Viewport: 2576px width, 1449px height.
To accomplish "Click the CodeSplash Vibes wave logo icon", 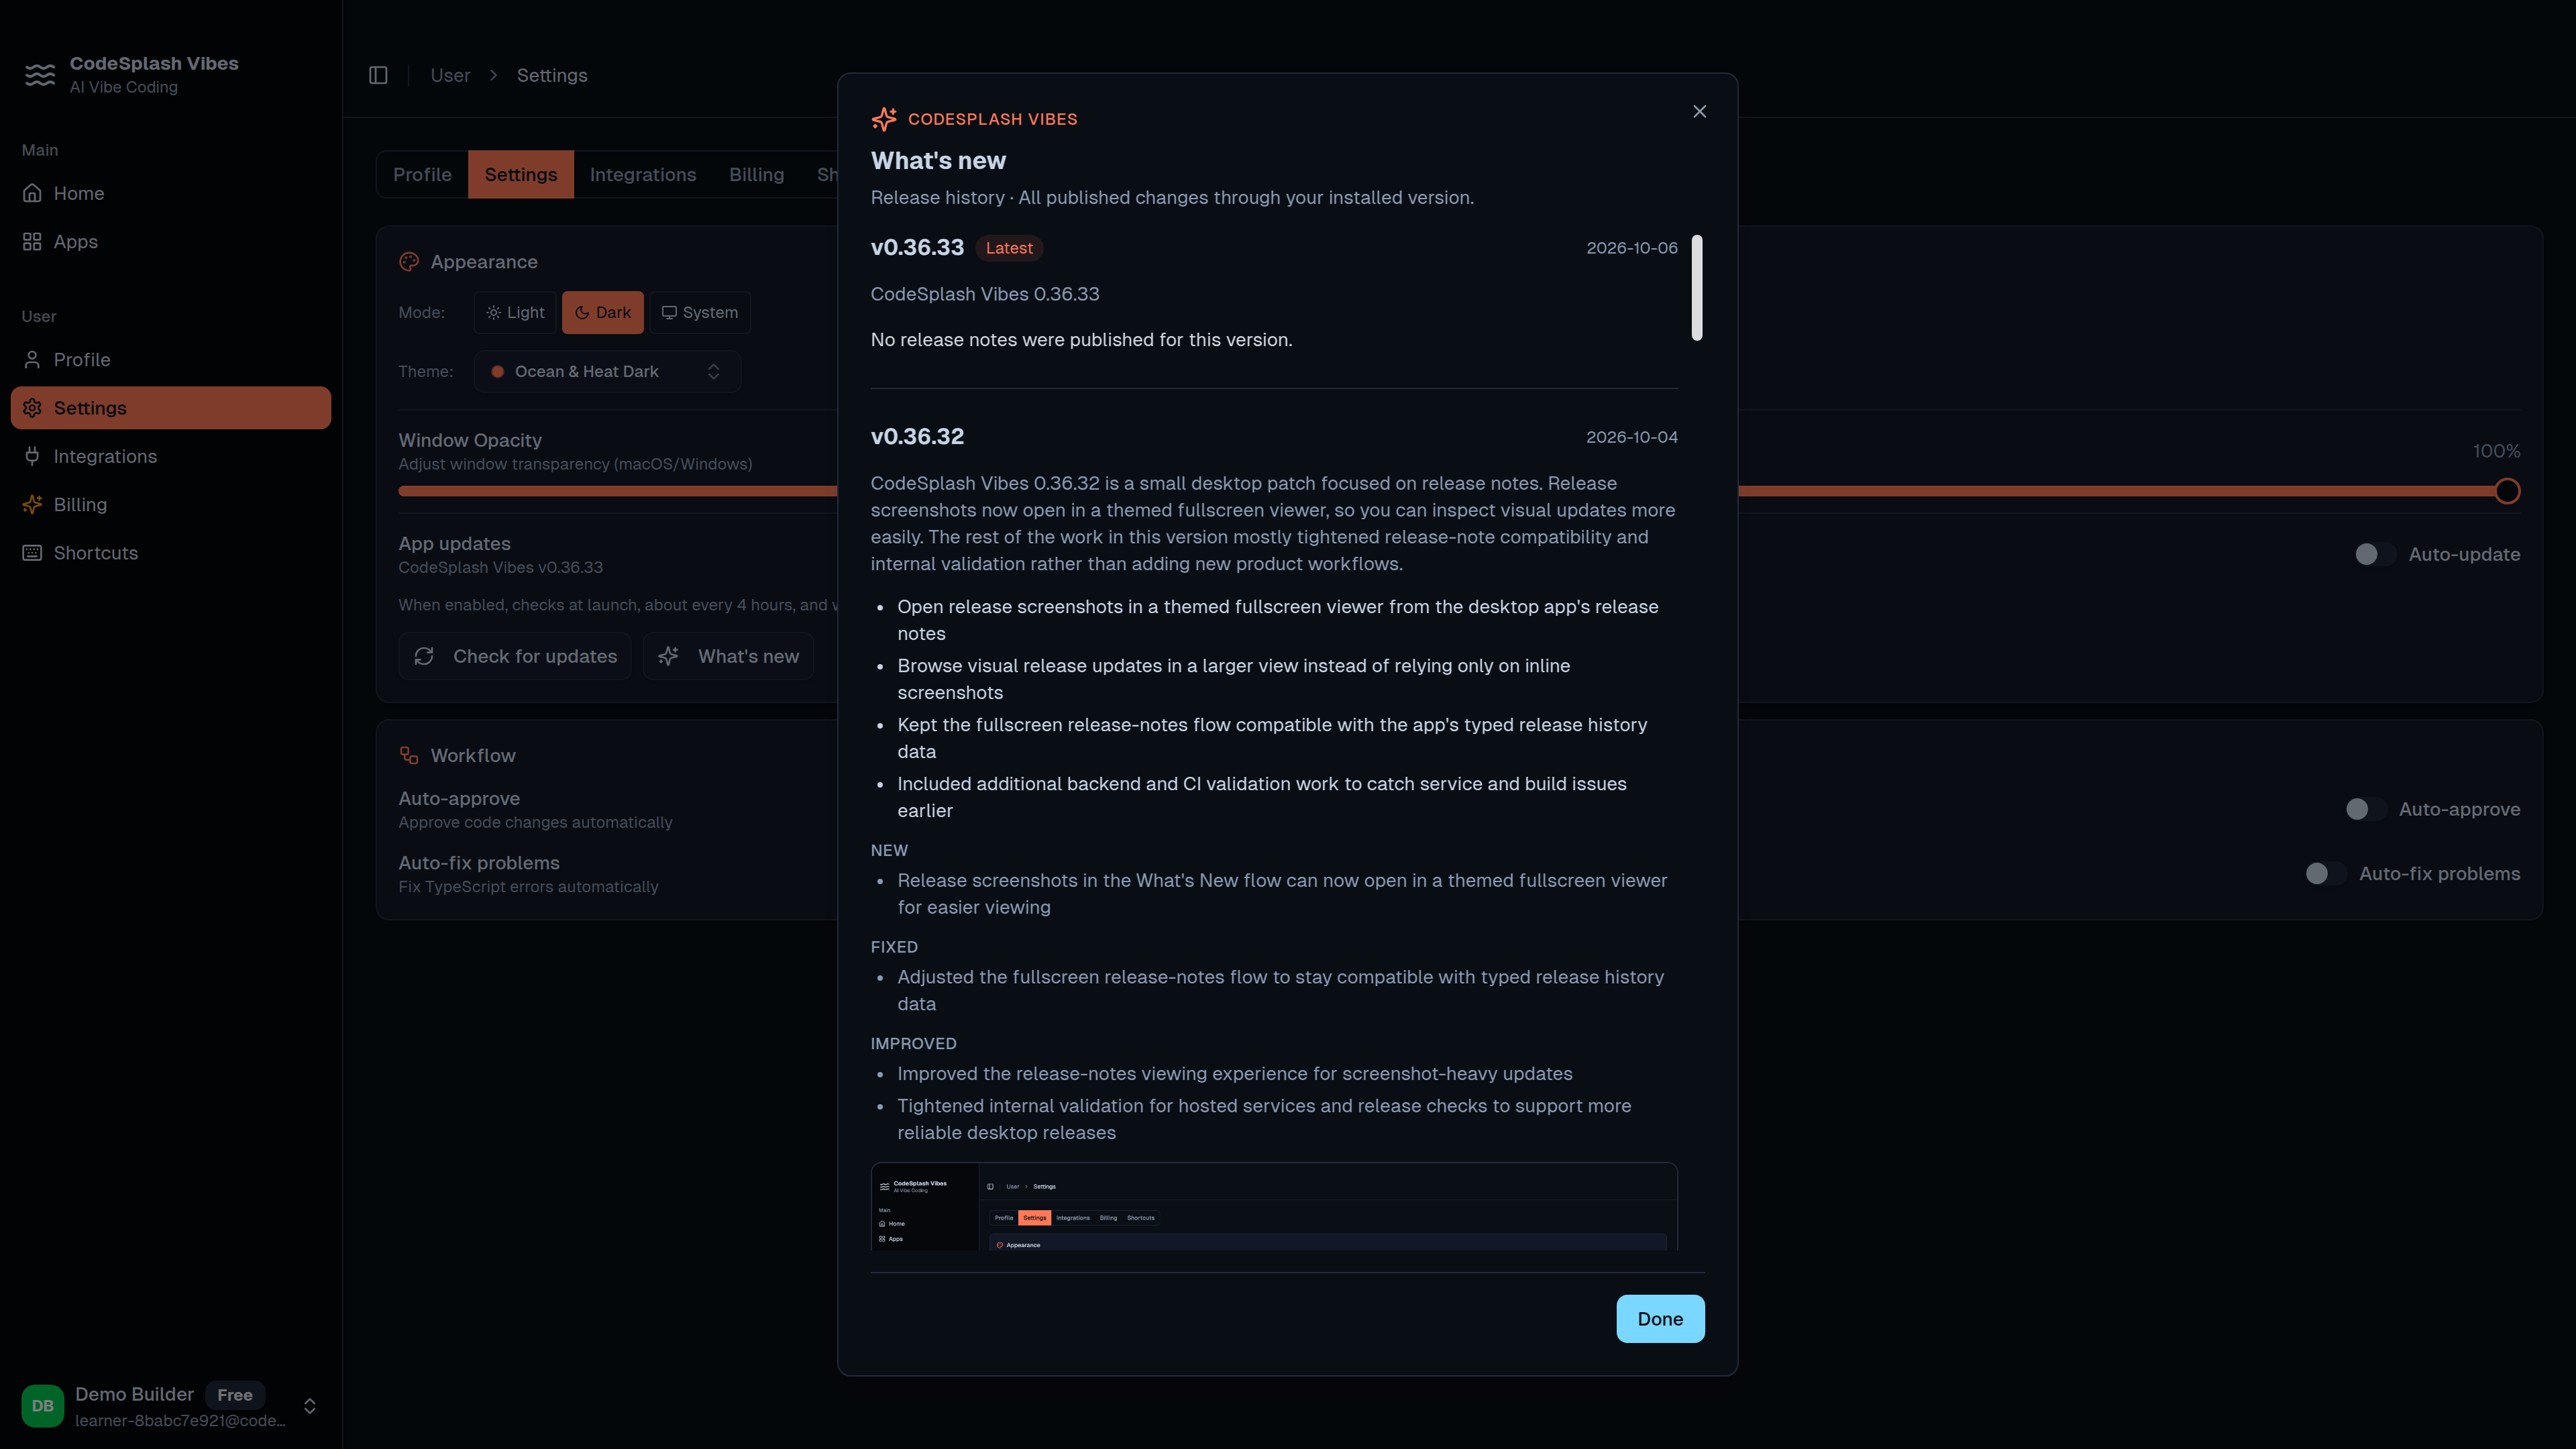I will [x=40, y=75].
